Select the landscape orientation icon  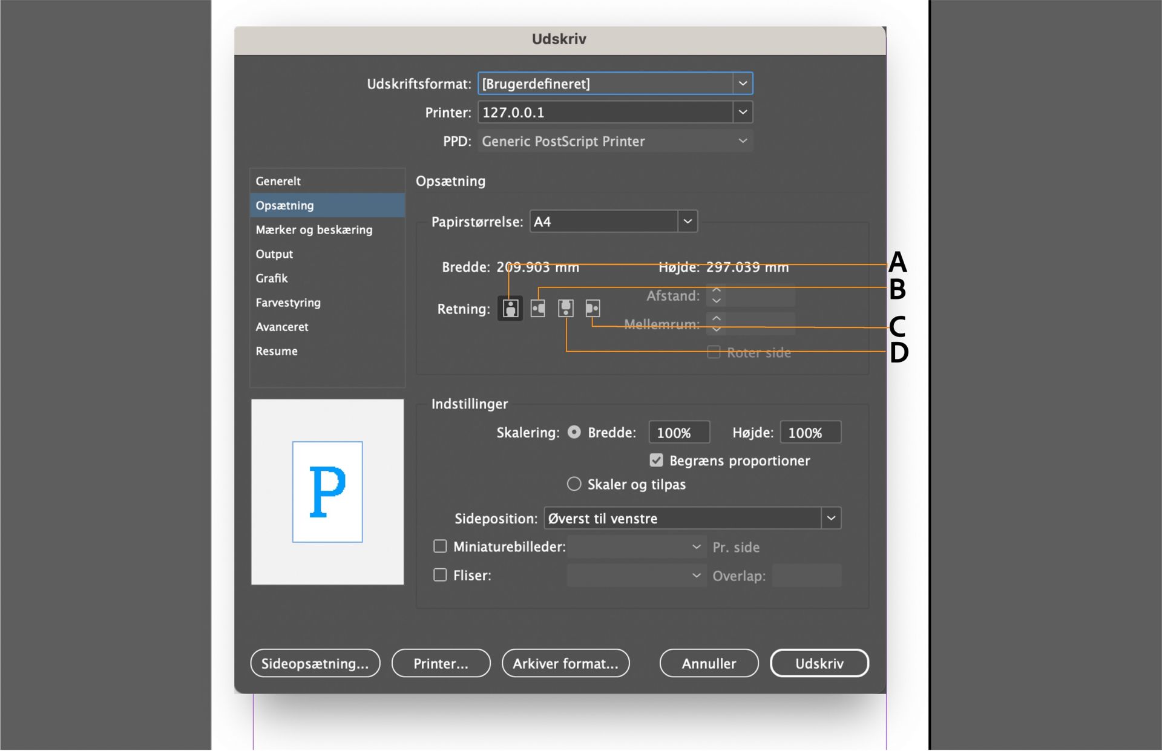pos(537,309)
